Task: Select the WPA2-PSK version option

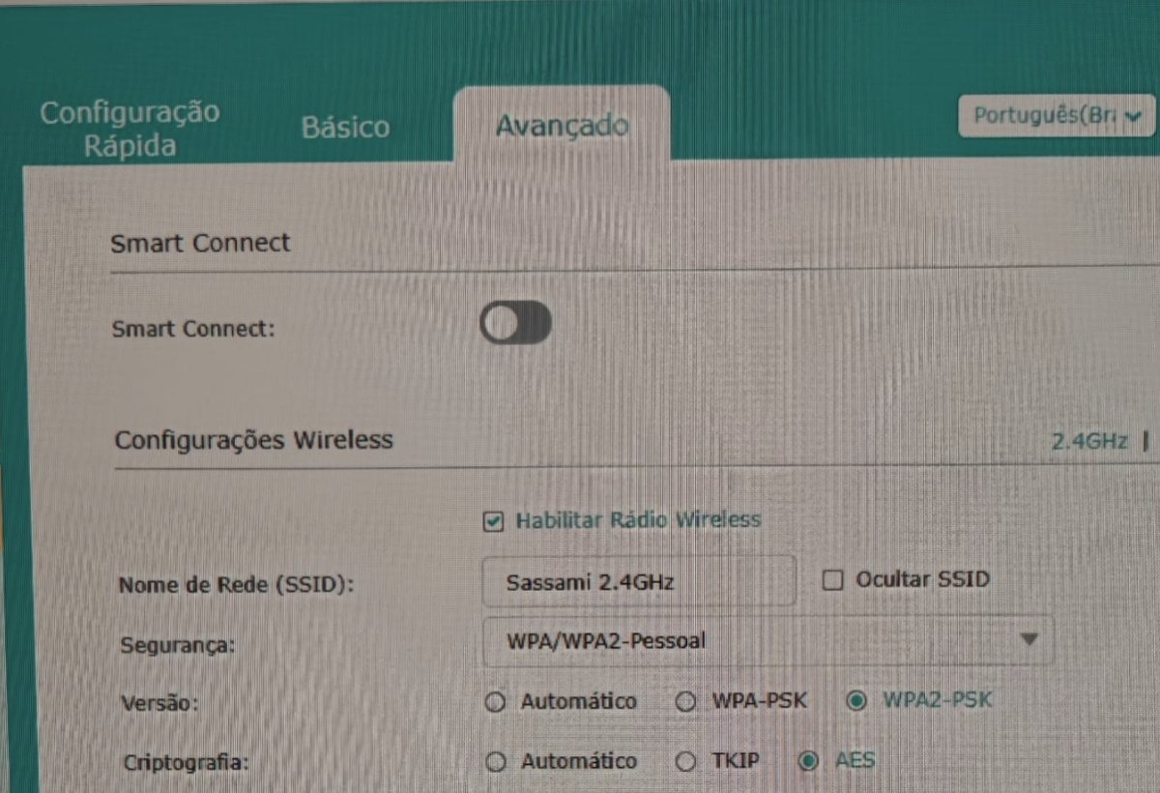Action: (x=855, y=701)
